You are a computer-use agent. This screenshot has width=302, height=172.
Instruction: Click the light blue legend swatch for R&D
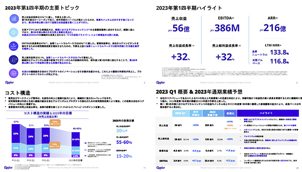[86, 150]
